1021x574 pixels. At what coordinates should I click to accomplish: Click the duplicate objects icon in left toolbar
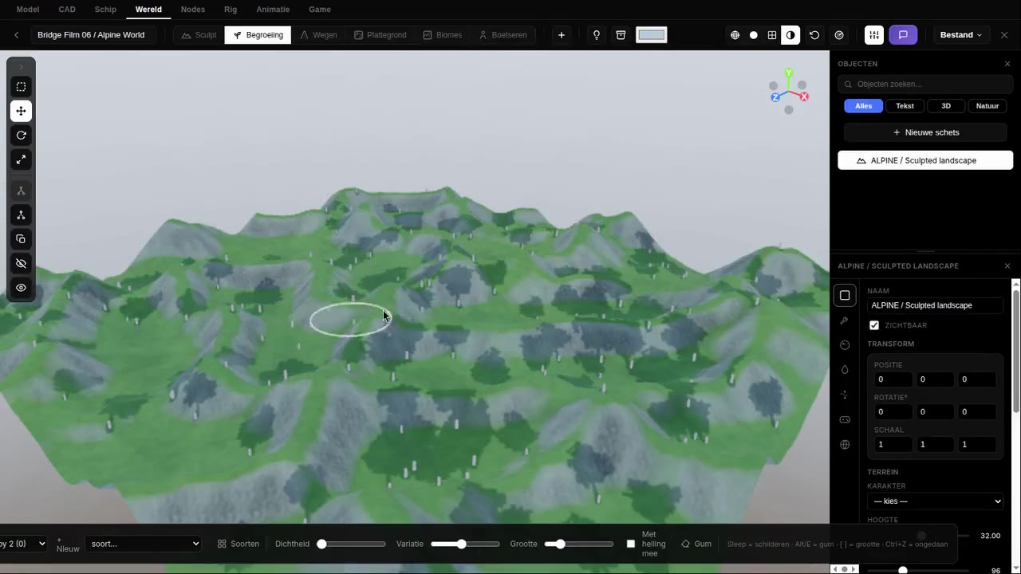point(21,239)
